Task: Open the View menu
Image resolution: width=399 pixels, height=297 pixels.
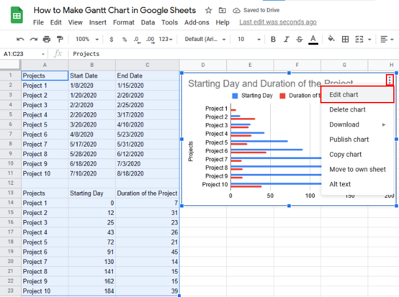Action: [x=75, y=22]
